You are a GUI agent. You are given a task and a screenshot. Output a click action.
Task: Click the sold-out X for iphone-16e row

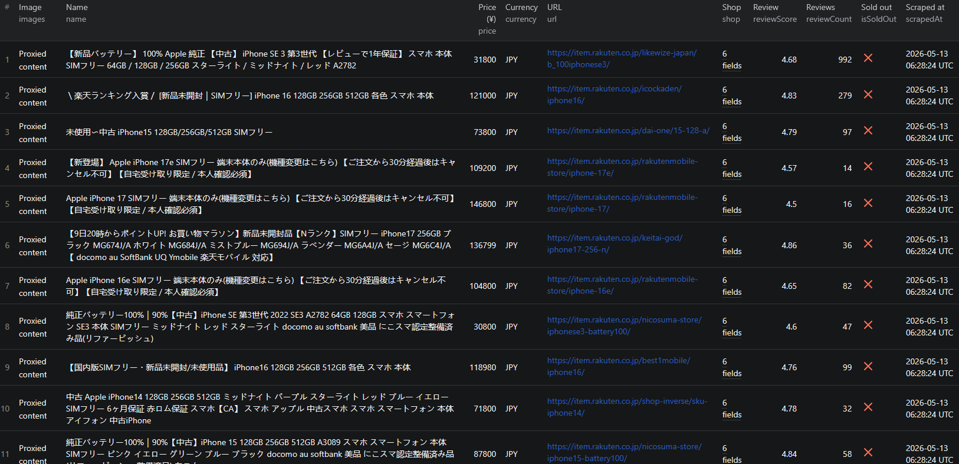click(868, 284)
